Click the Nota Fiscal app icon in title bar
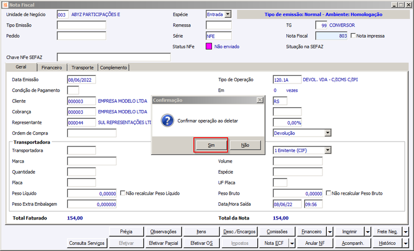 pos(5,5)
